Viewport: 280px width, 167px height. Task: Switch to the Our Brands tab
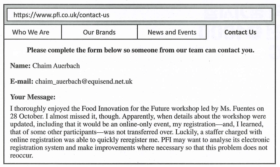99,32
